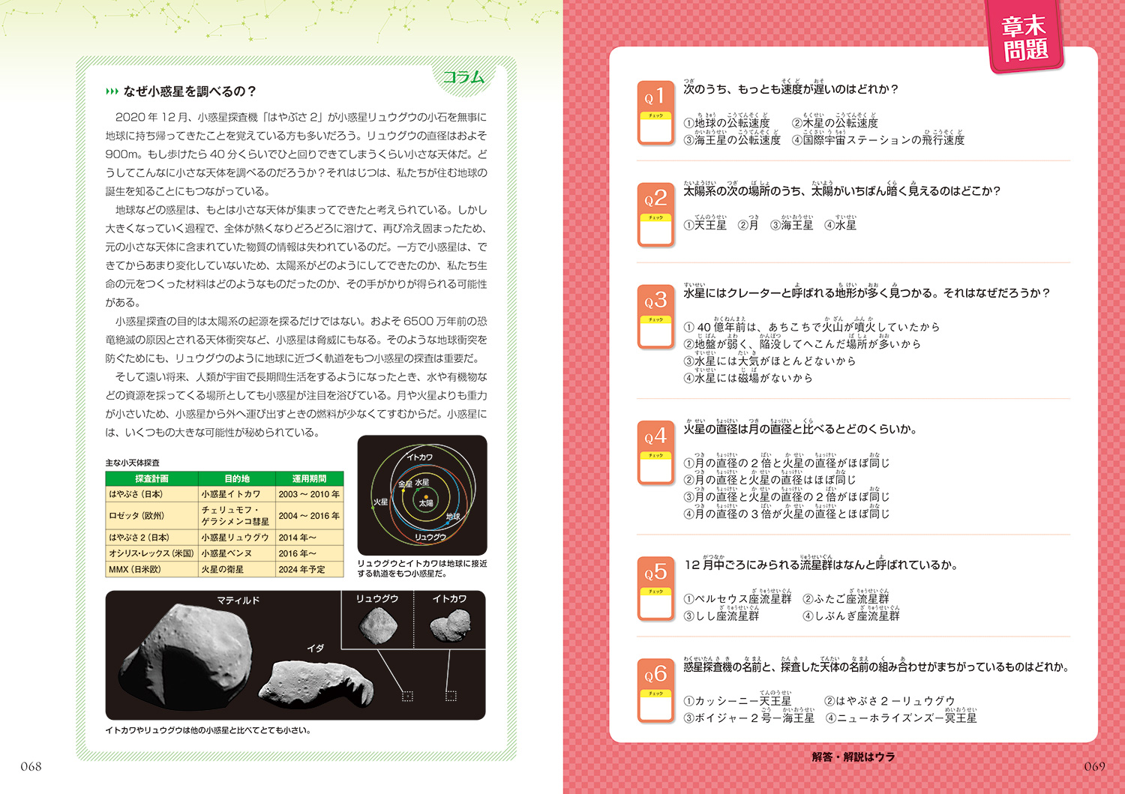Select the イトカワ photo in the inset
The width and height of the screenshot is (1125, 794).
[450, 625]
